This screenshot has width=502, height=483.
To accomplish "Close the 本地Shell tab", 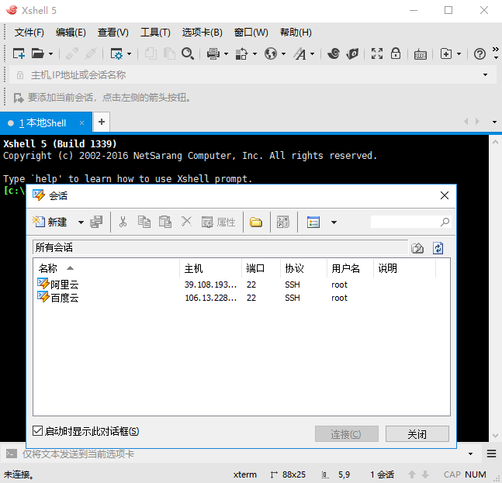I will (x=81, y=122).
